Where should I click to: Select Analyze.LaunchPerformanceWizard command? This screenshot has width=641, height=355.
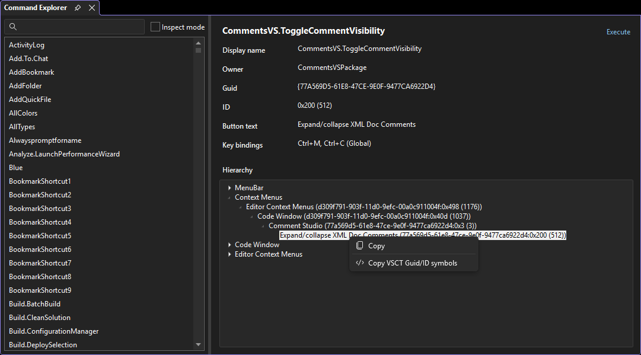tap(64, 154)
